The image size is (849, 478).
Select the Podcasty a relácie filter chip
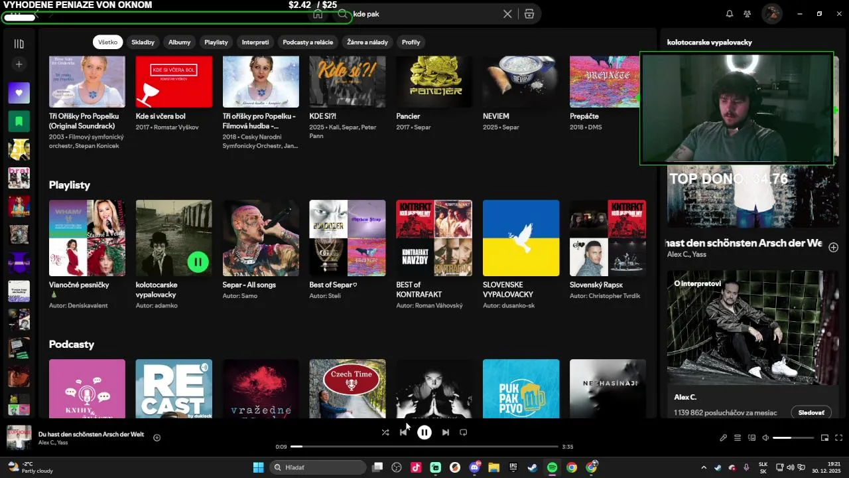click(x=308, y=42)
